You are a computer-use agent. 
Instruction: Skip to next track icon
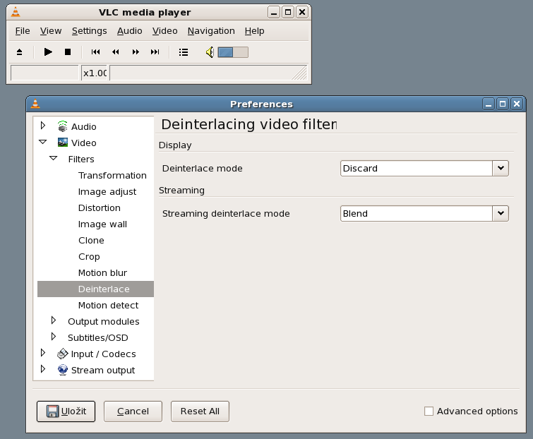(x=155, y=52)
